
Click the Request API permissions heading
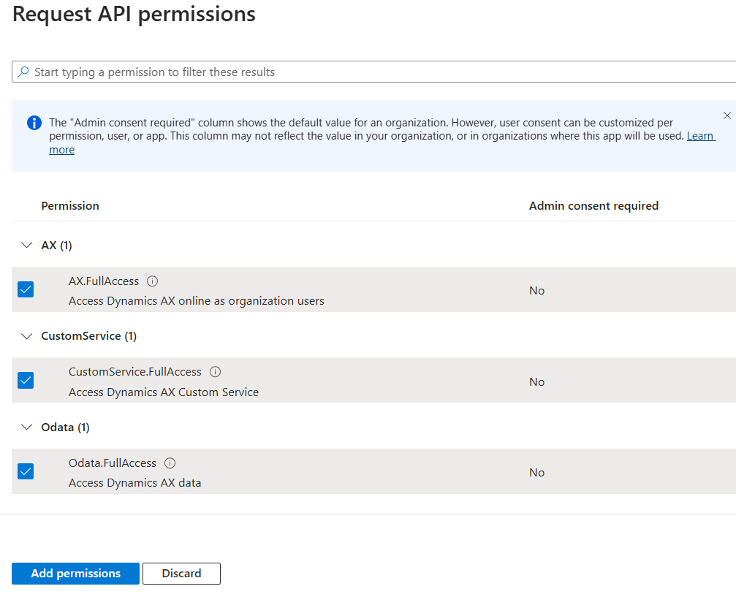[134, 14]
